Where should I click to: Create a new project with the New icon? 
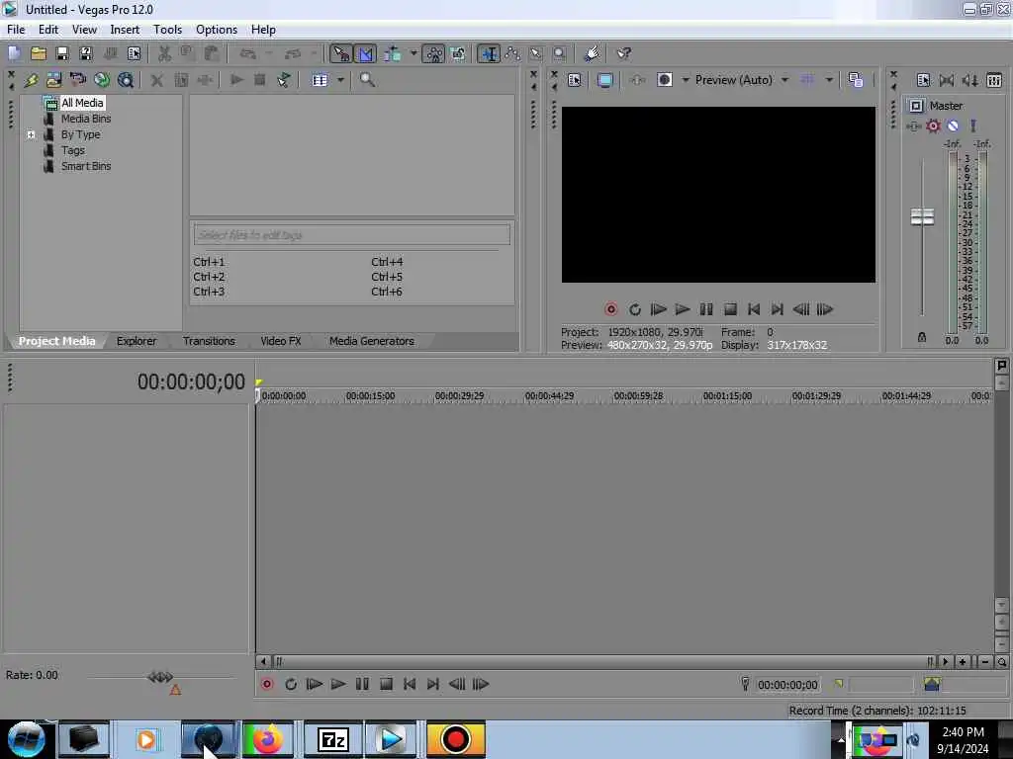[x=14, y=53]
